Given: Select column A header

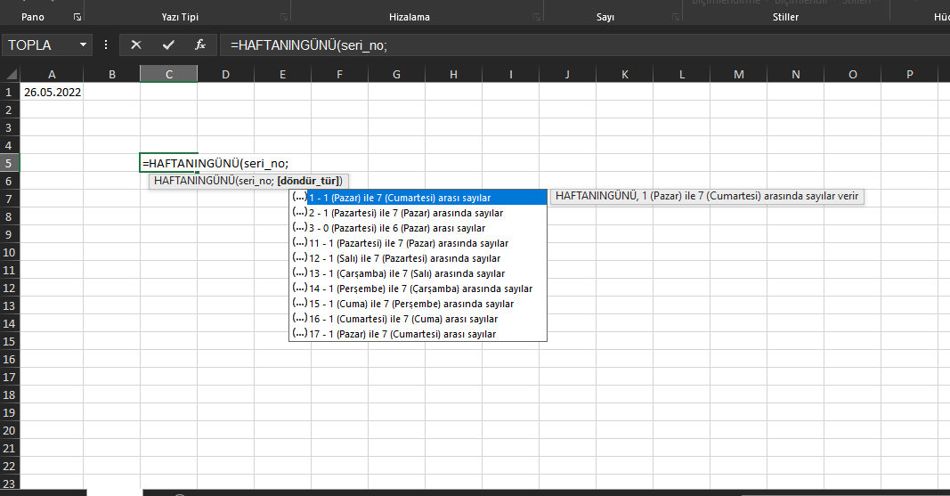Looking at the screenshot, I should pyautogui.click(x=52, y=75).
